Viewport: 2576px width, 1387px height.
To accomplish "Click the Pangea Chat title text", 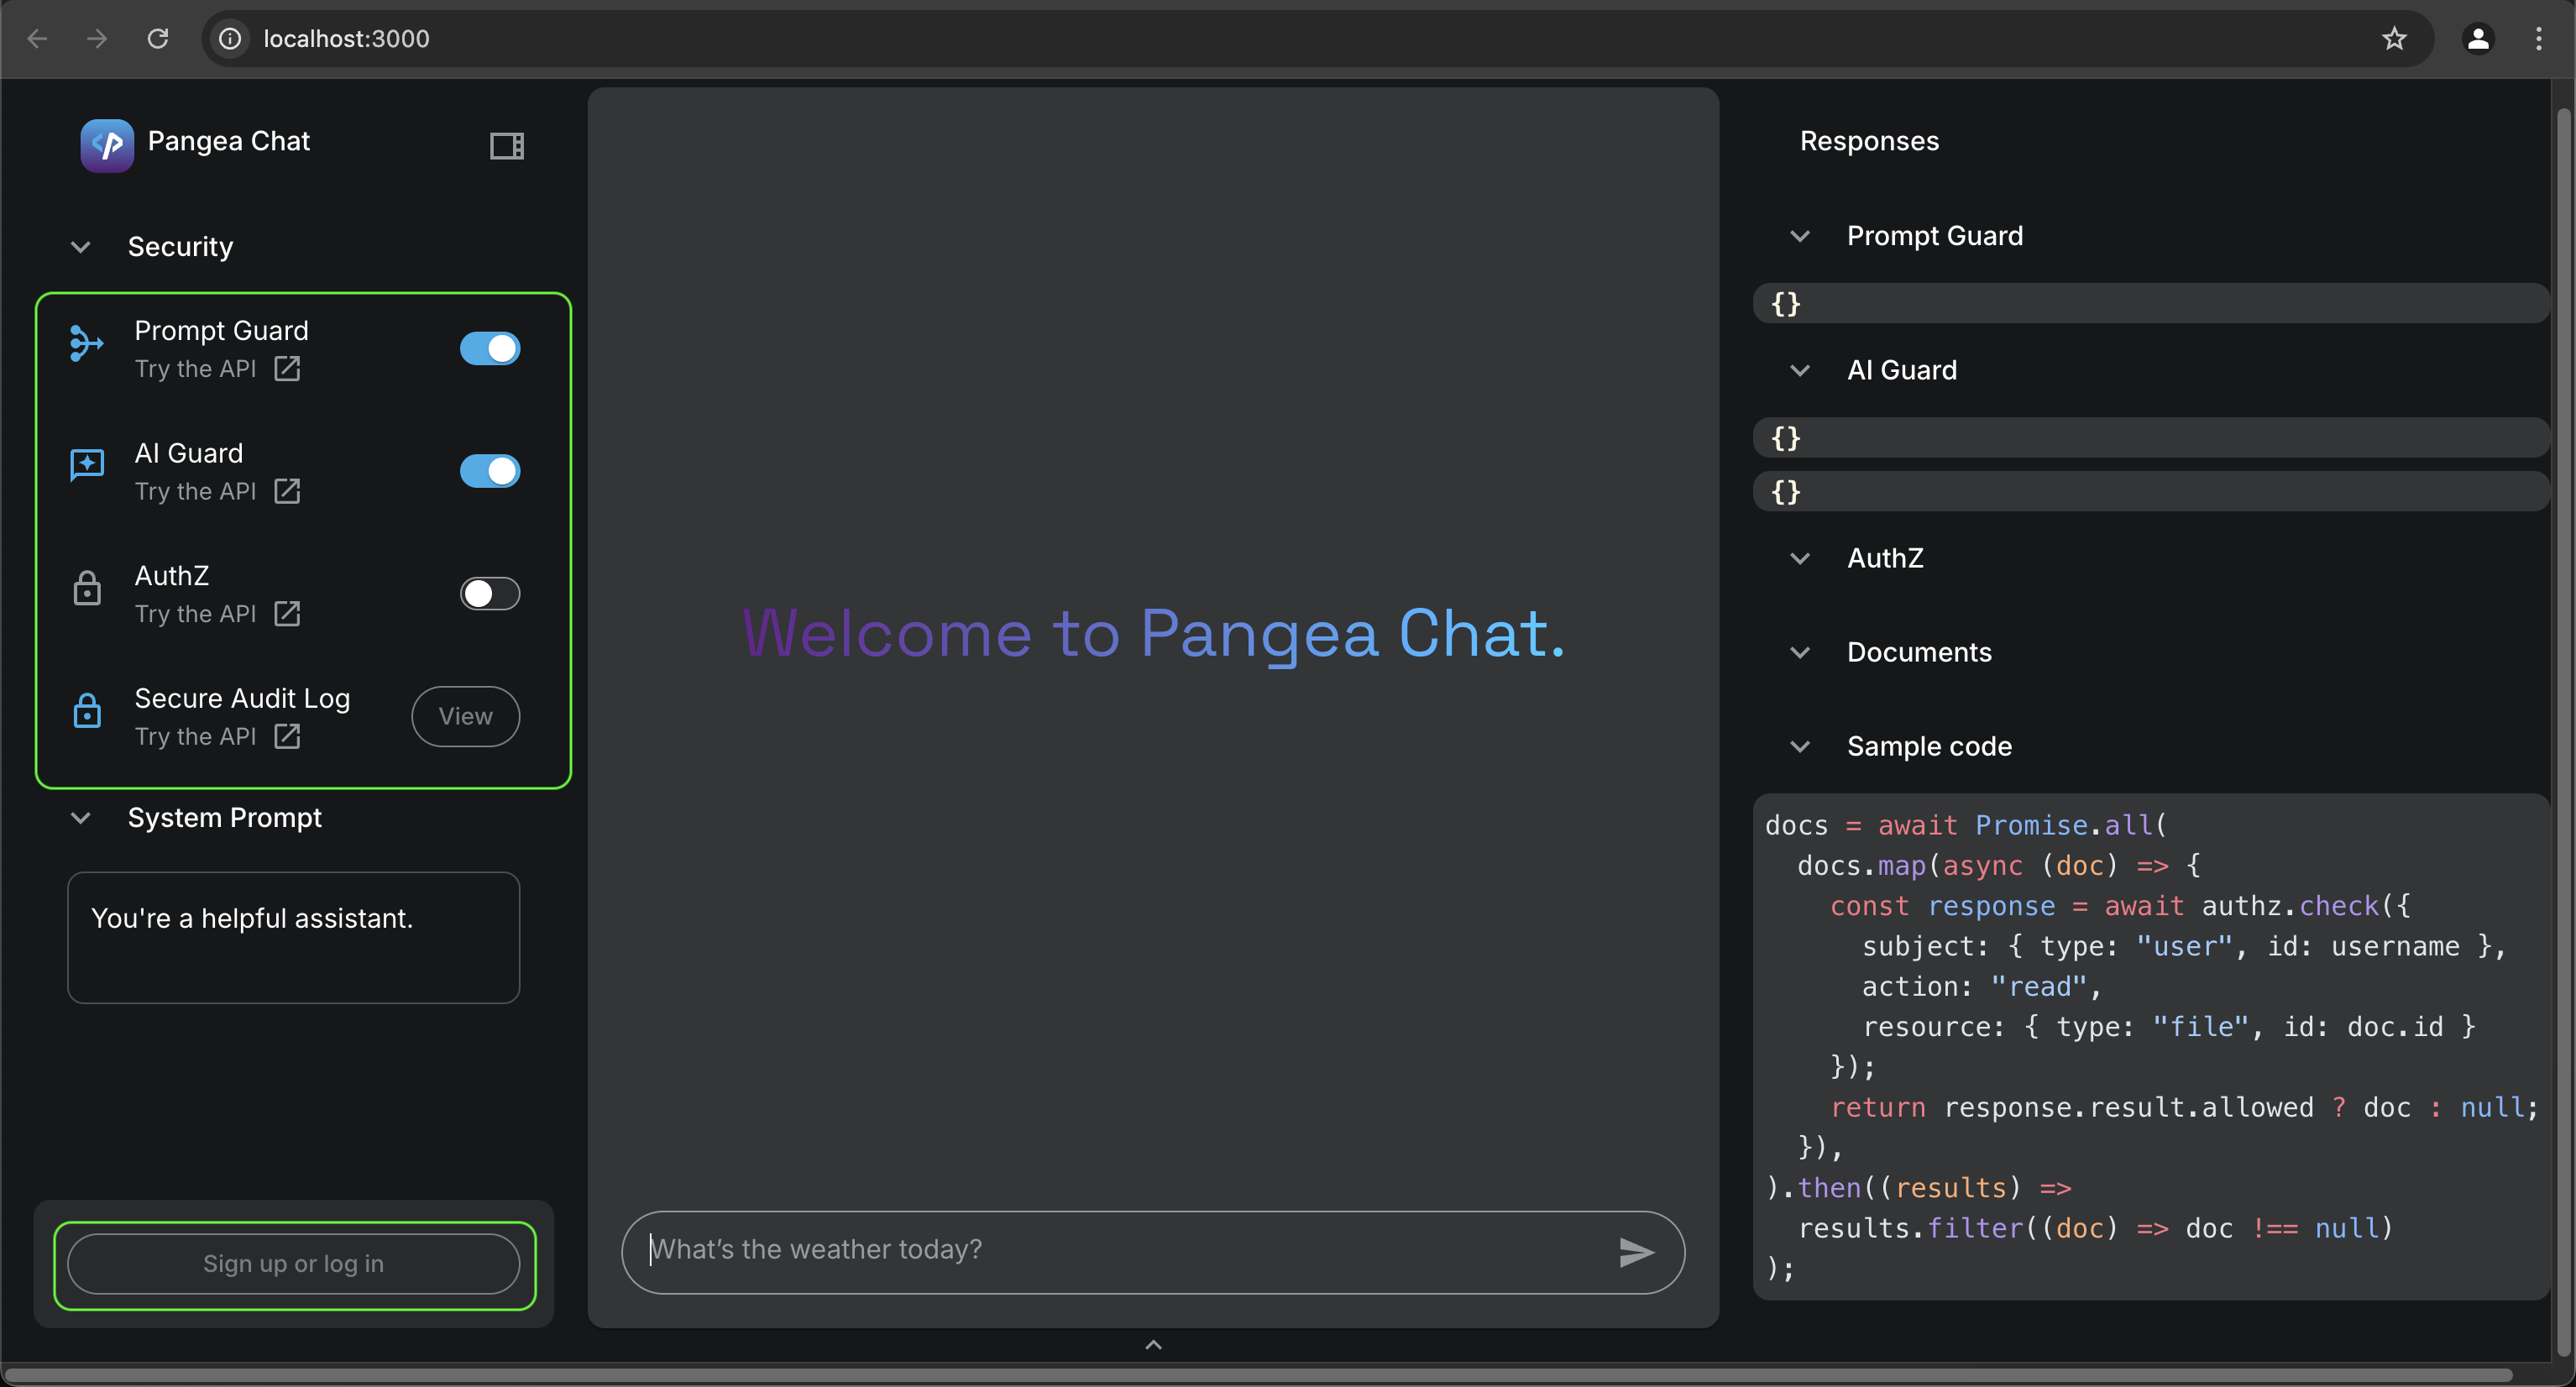I will (229, 141).
